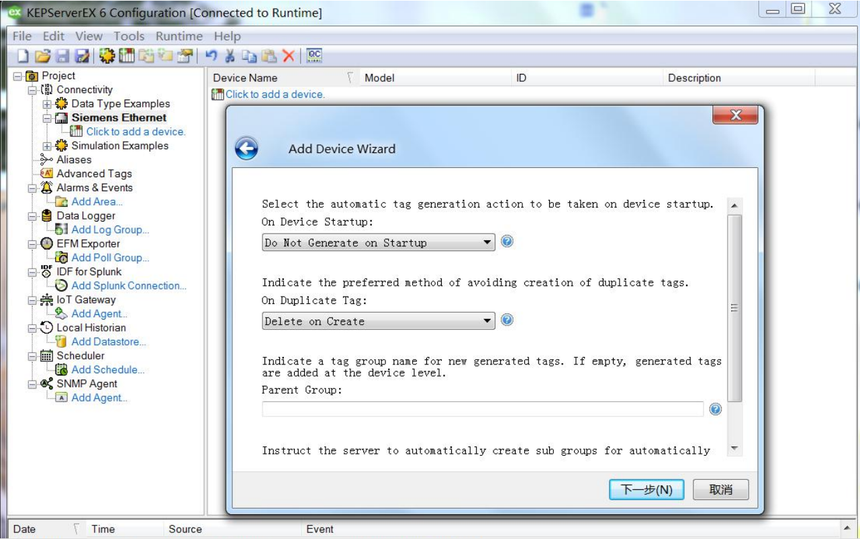The height and width of the screenshot is (539, 860).
Task: Expand the Data Type Examples node
Action: [x=47, y=104]
